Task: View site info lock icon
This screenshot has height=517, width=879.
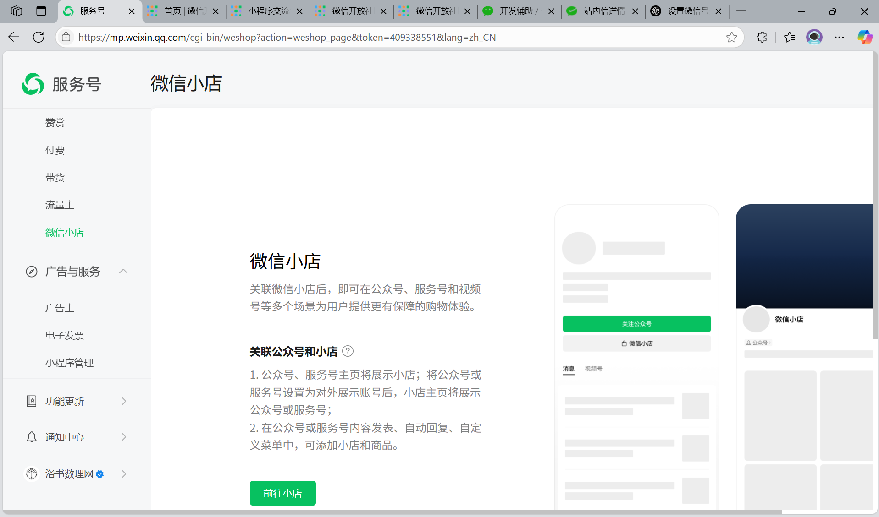Action: [x=66, y=37]
